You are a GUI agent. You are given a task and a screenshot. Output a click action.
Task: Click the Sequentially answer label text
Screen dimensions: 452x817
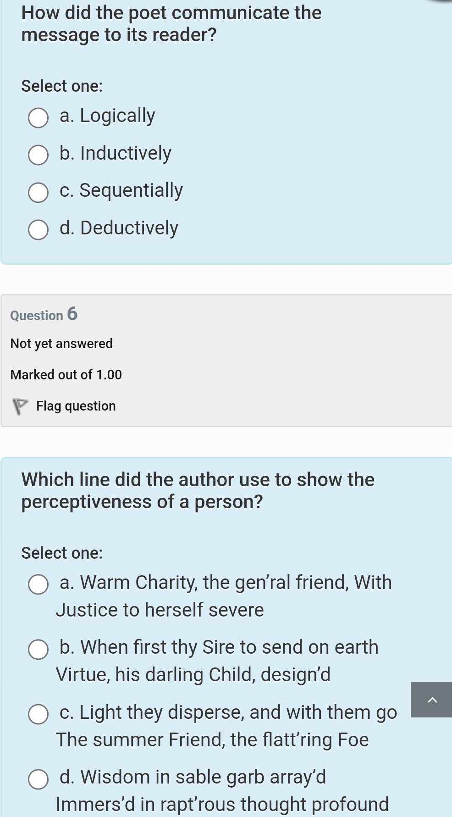click(x=131, y=190)
